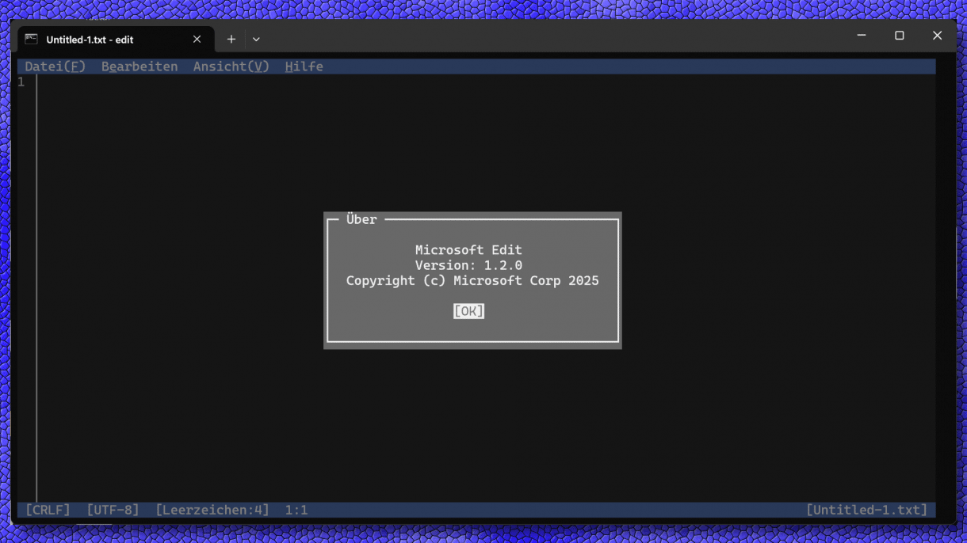Screen dimensions: 967x543
Task: Click [Untitled-1.txt] in the status bar
Action: [x=866, y=509]
